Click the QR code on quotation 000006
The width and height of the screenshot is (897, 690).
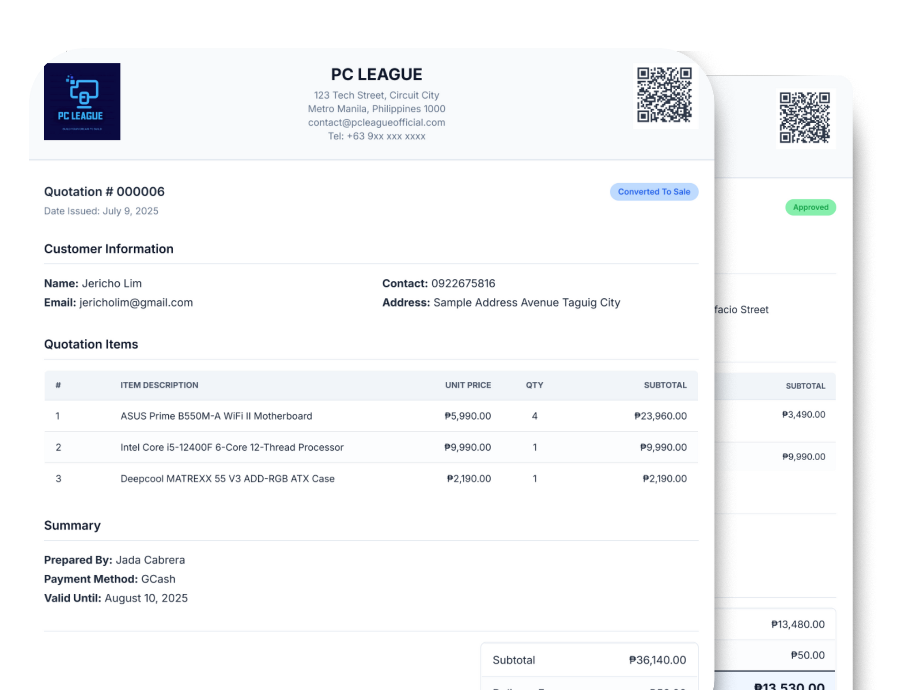tap(665, 95)
